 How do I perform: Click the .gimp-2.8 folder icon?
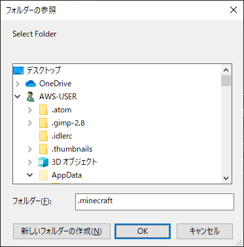coord(43,123)
